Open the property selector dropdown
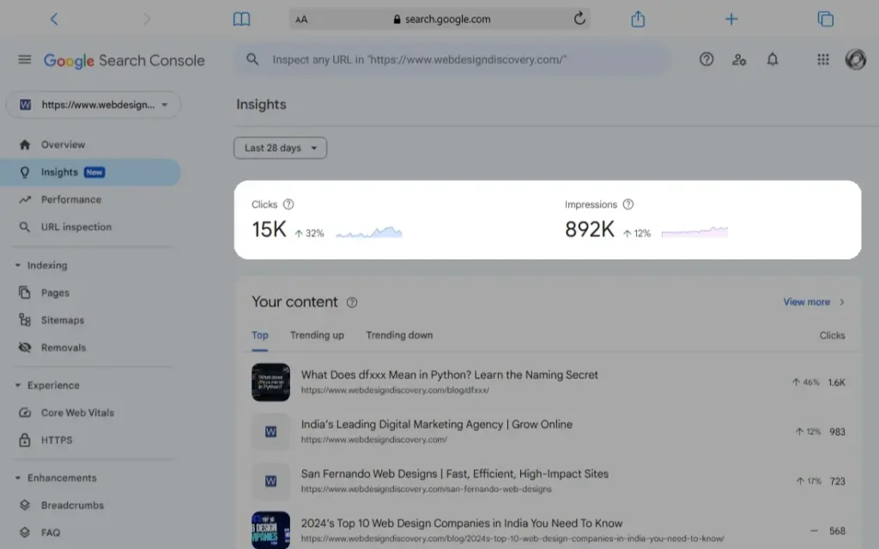This screenshot has height=549, width=879. point(94,105)
